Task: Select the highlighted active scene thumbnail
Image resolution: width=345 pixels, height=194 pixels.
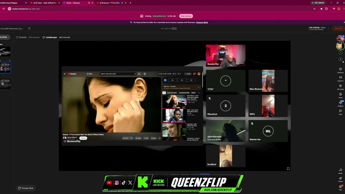Action: point(5,67)
